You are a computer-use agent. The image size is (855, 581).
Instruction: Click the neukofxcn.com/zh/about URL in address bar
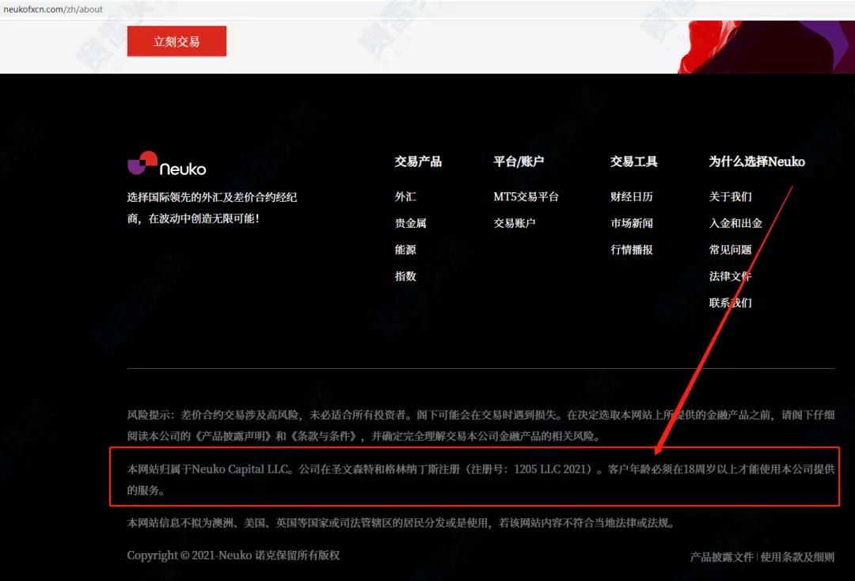coord(53,9)
